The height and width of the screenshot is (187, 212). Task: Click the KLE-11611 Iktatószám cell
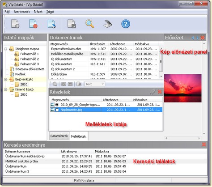[98, 64]
